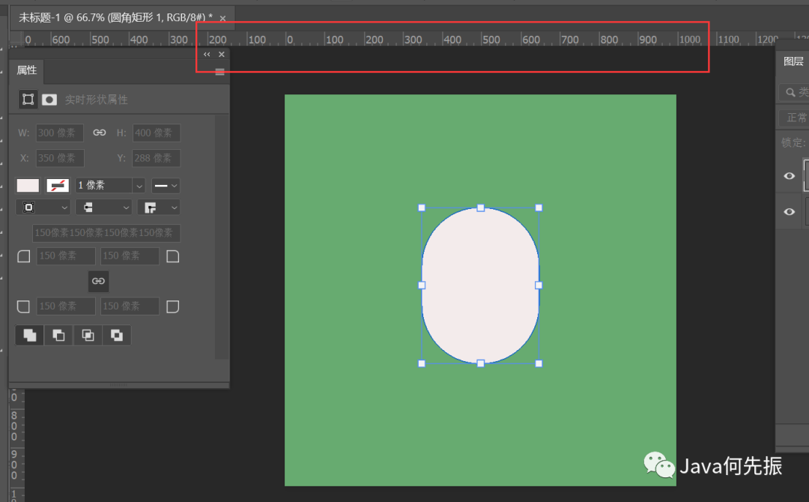This screenshot has height=502, width=809.
Task: Click the combine shapes path operation icon
Action: click(29, 335)
